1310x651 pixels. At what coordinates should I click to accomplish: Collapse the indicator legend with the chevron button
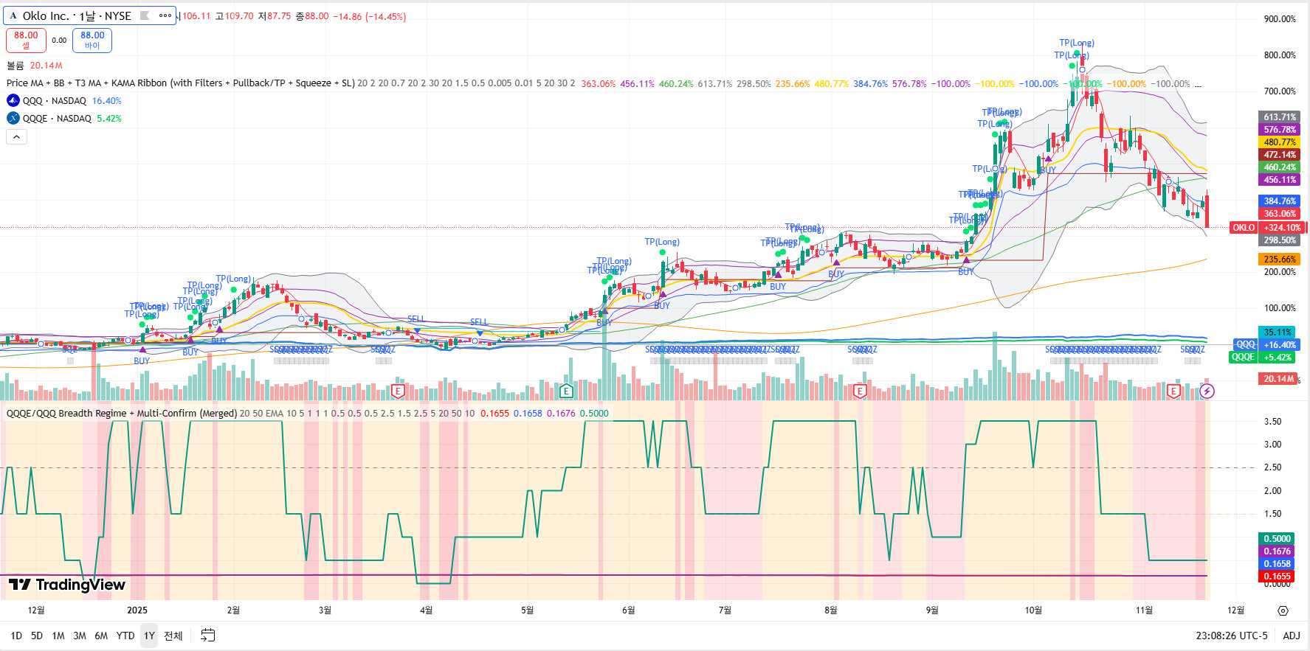coord(16,136)
